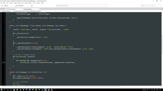
Task: Click the Run/Play button in toolbar
Action: tap(2, 6)
